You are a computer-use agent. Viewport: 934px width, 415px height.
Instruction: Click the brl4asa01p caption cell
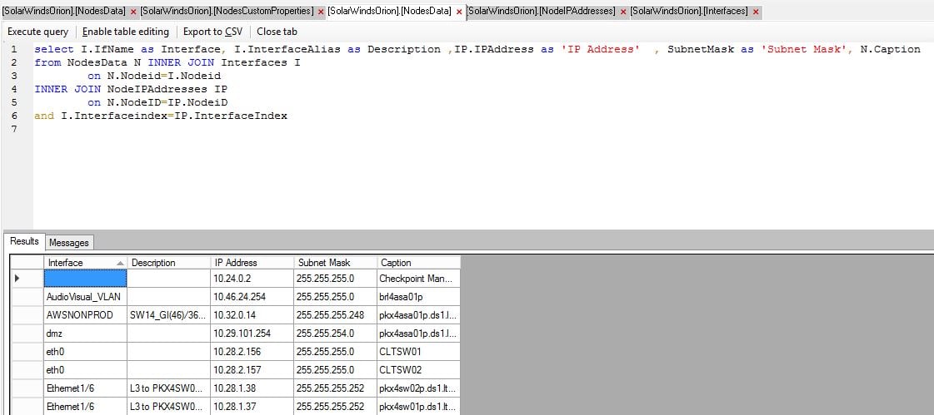coord(419,297)
